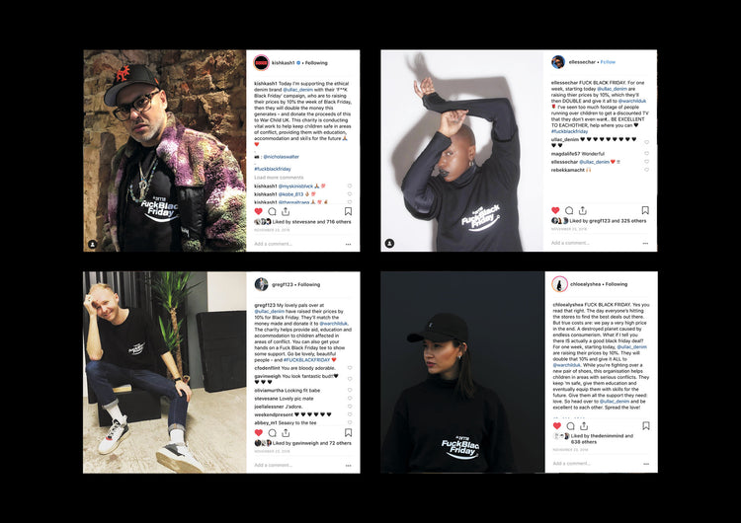Viewport: 741px width, 523px height.
Task: Bookmark the chloealyshea post
Action: click(x=646, y=425)
